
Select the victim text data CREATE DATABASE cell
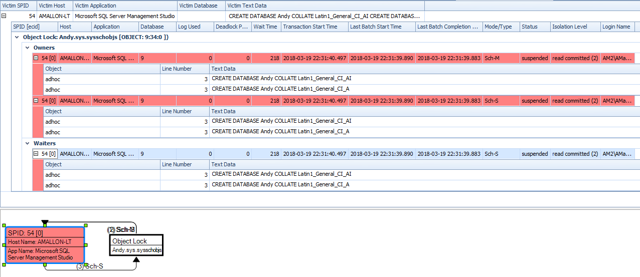(x=325, y=16)
